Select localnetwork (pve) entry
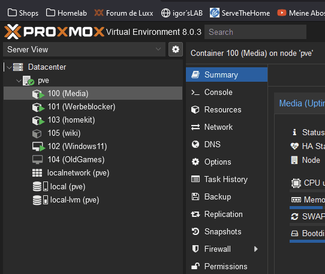 [x=93, y=173]
